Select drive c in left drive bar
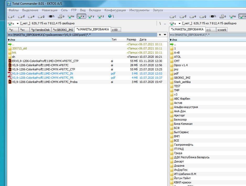The image size is (246, 186). (11, 16)
